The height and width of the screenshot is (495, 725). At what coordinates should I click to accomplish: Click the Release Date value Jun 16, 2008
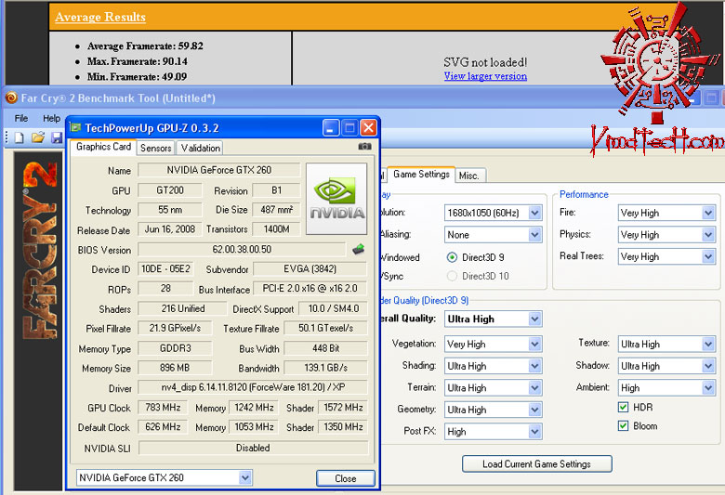click(170, 228)
